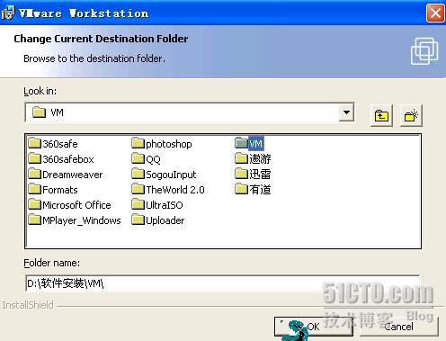The image size is (446, 341).
Task: Click the 遨游 folder icon
Action: coord(241,158)
